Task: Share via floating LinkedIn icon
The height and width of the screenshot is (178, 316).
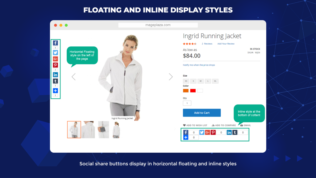Action: pos(56,75)
